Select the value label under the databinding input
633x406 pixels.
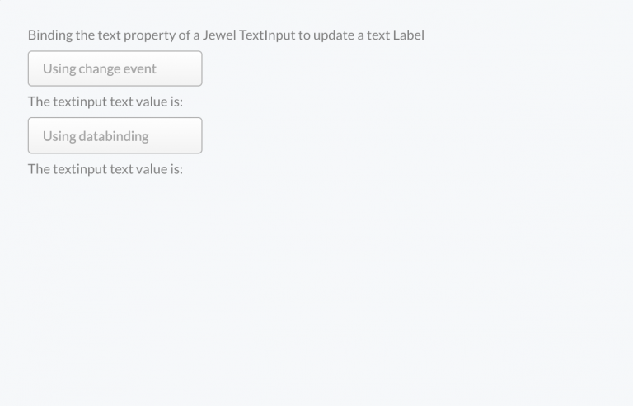pyautogui.click(x=105, y=169)
